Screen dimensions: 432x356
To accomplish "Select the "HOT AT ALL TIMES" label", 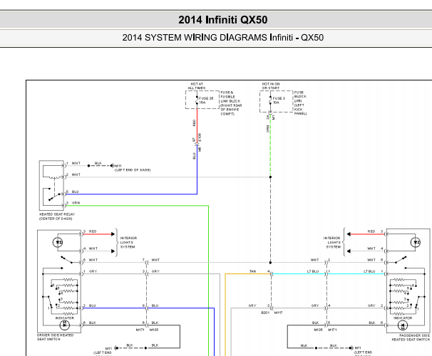I will [x=197, y=86].
